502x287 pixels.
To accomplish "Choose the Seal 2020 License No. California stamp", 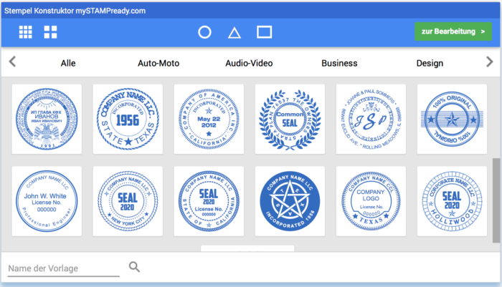I will pos(209,201).
